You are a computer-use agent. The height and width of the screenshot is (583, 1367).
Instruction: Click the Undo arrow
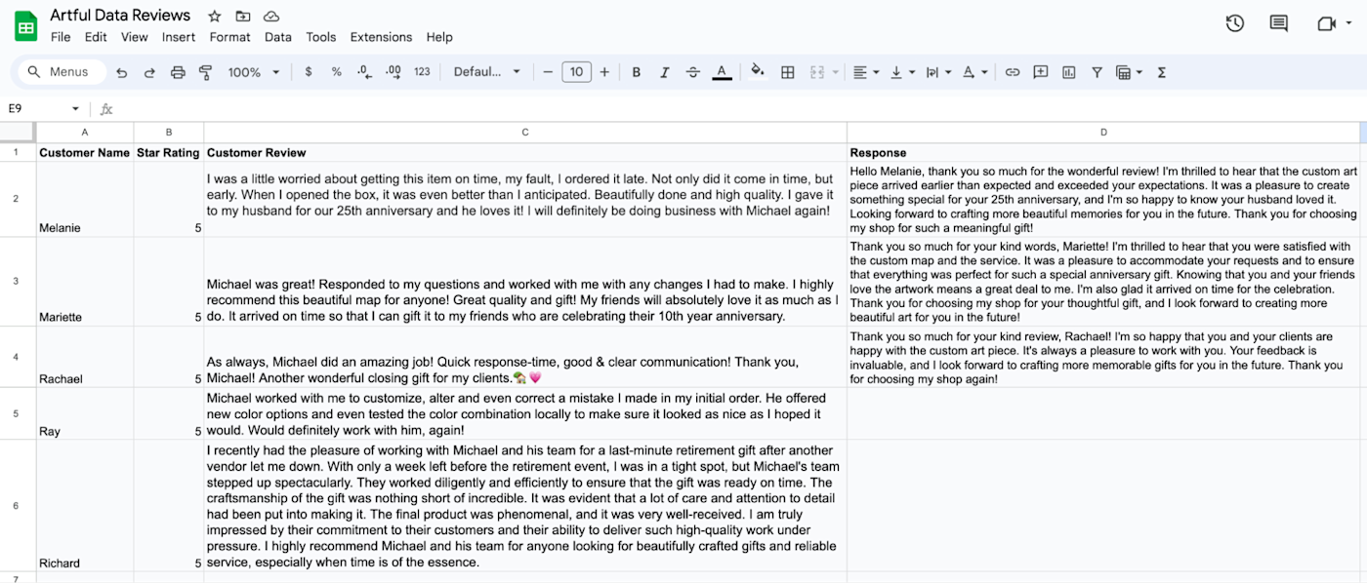point(122,72)
